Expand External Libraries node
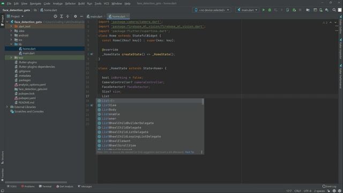 pyautogui.click(x=7, y=107)
